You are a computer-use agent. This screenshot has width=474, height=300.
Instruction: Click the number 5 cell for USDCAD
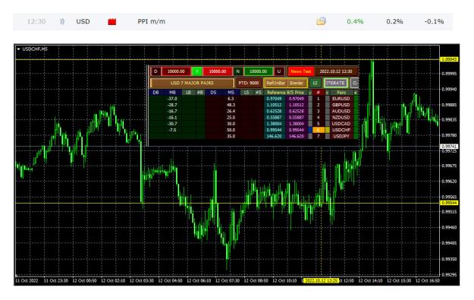[318, 124]
